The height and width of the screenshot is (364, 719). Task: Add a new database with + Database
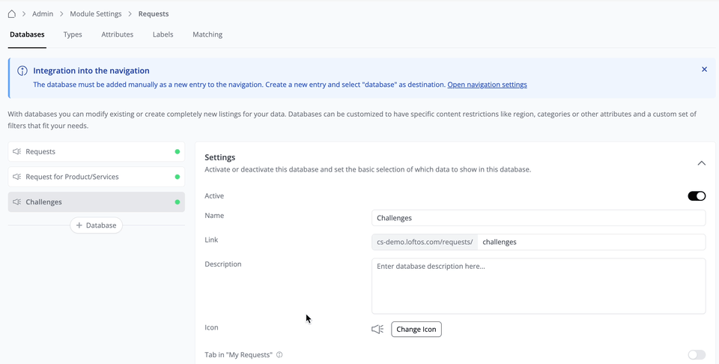[x=96, y=225]
